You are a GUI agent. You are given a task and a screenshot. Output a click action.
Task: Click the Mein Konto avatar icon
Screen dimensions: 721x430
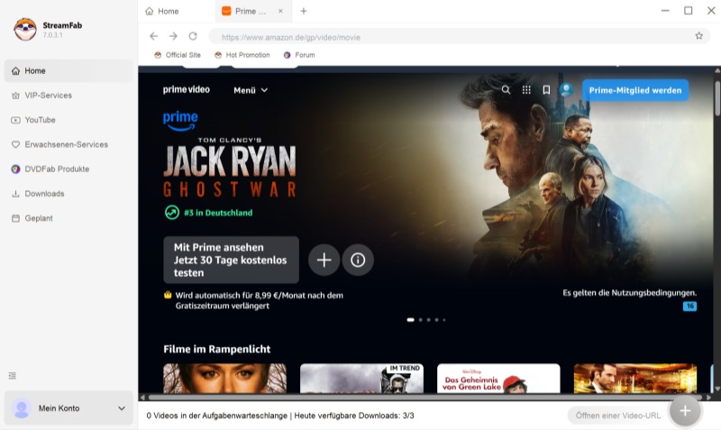click(21, 408)
